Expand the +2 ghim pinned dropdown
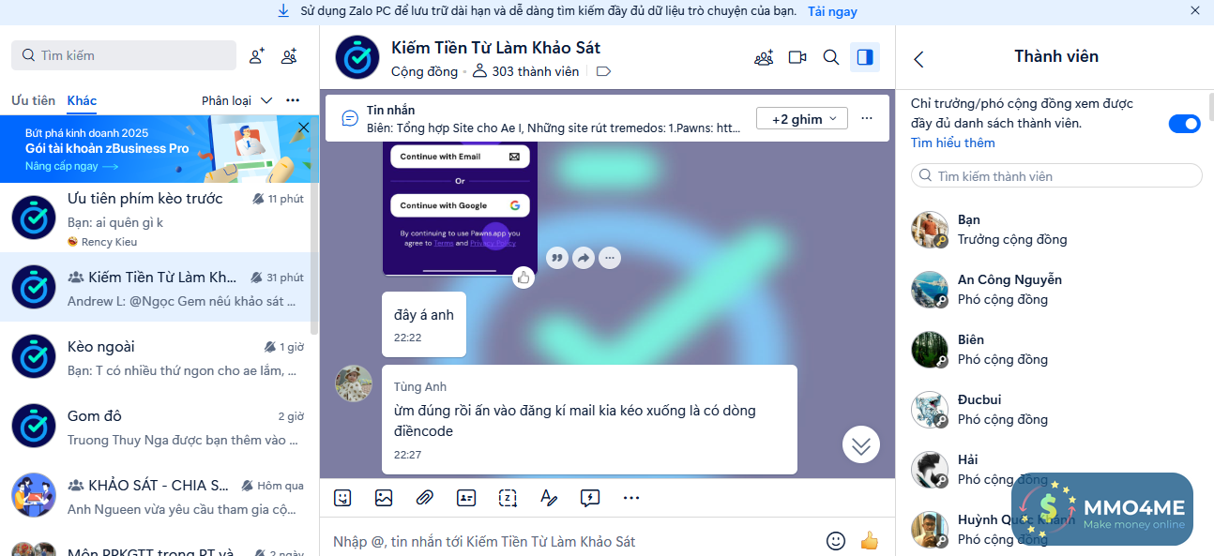This screenshot has height=556, width=1214. pyautogui.click(x=802, y=119)
